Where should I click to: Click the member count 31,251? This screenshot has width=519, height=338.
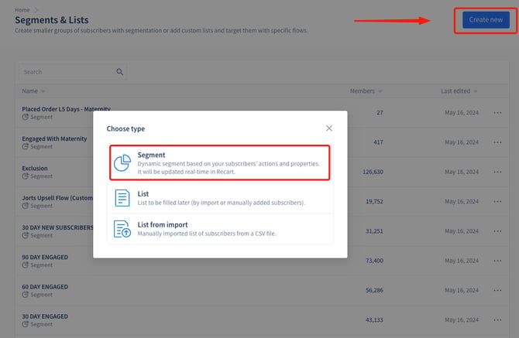(374, 231)
